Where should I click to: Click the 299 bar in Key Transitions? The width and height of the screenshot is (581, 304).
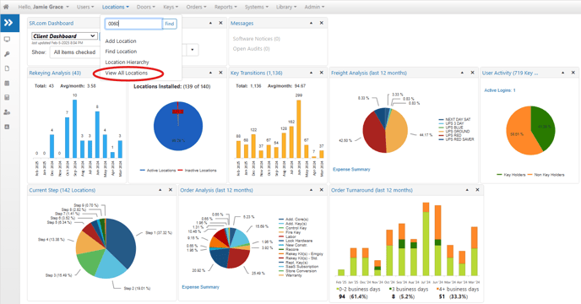[299, 129]
